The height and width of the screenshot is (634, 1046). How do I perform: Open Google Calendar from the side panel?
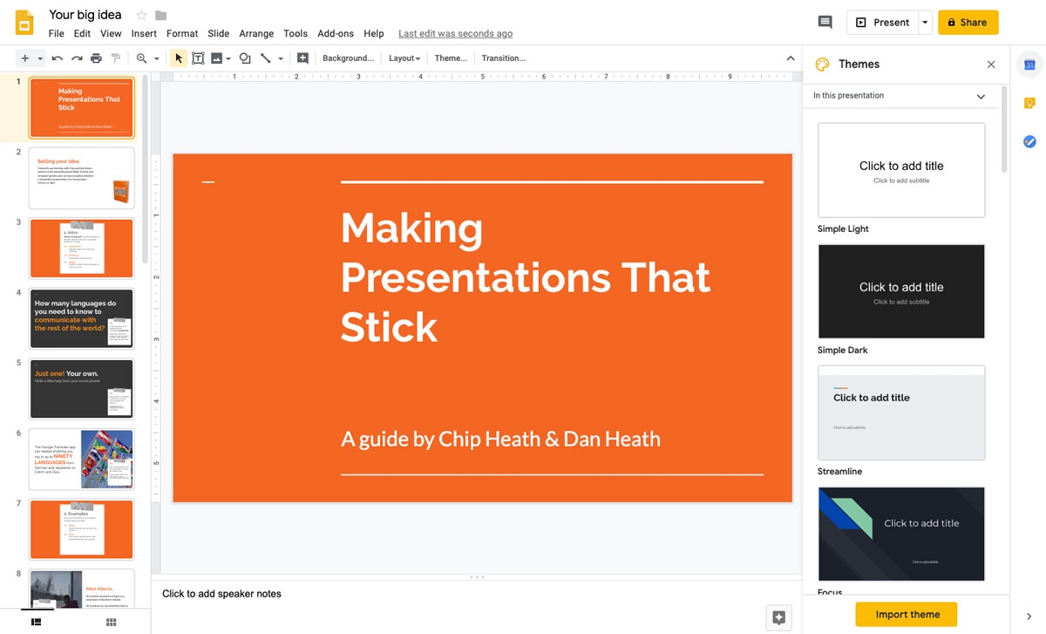pos(1029,64)
